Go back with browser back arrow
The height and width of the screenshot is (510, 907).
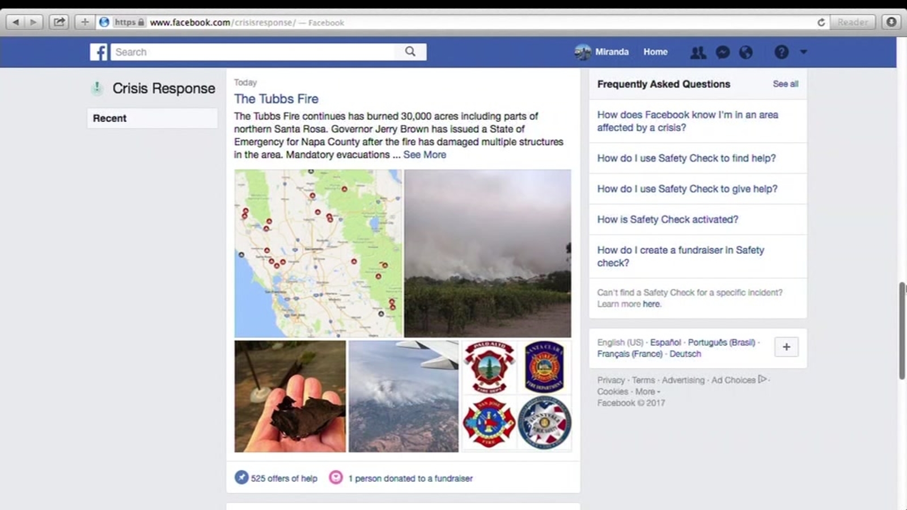15,22
